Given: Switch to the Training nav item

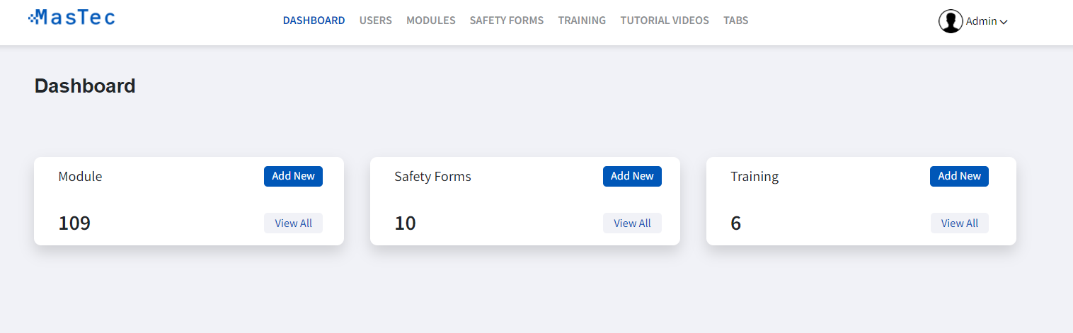Looking at the screenshot, I should click(x=582, y=21).
